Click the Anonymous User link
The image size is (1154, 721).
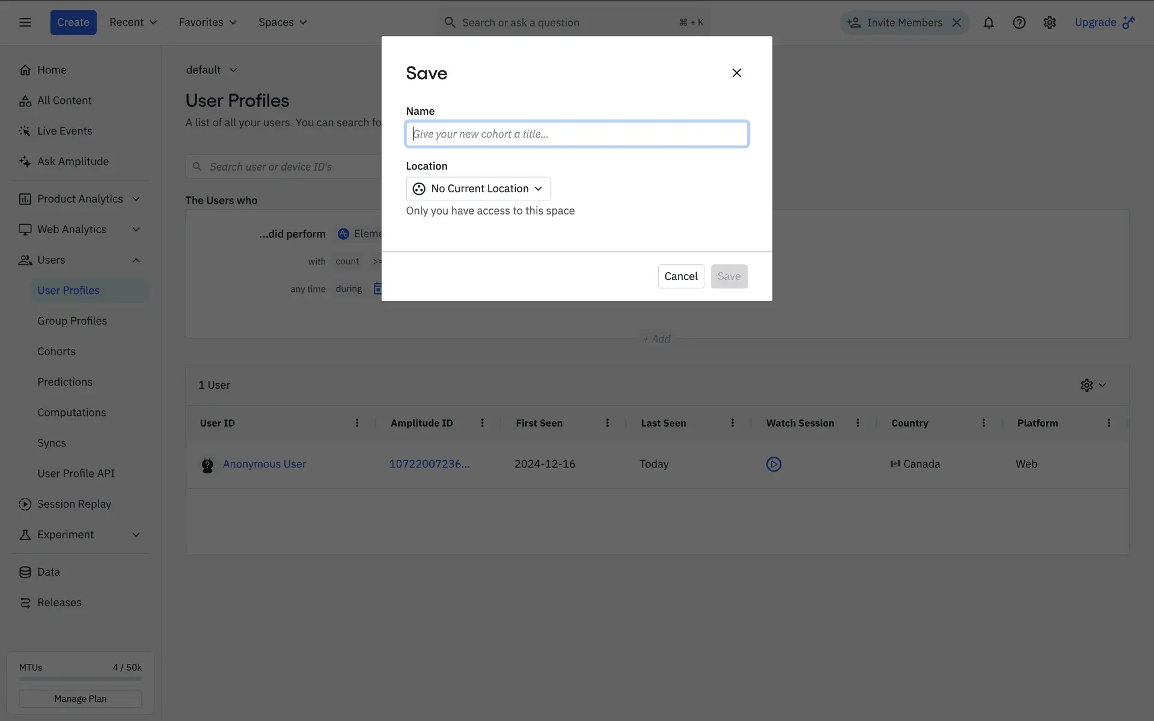click(x=264, y=464)
